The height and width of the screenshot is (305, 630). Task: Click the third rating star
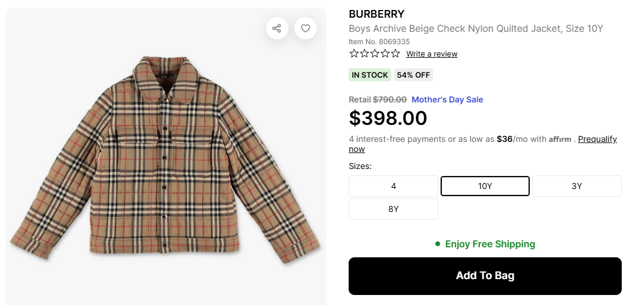coord(375,54)
